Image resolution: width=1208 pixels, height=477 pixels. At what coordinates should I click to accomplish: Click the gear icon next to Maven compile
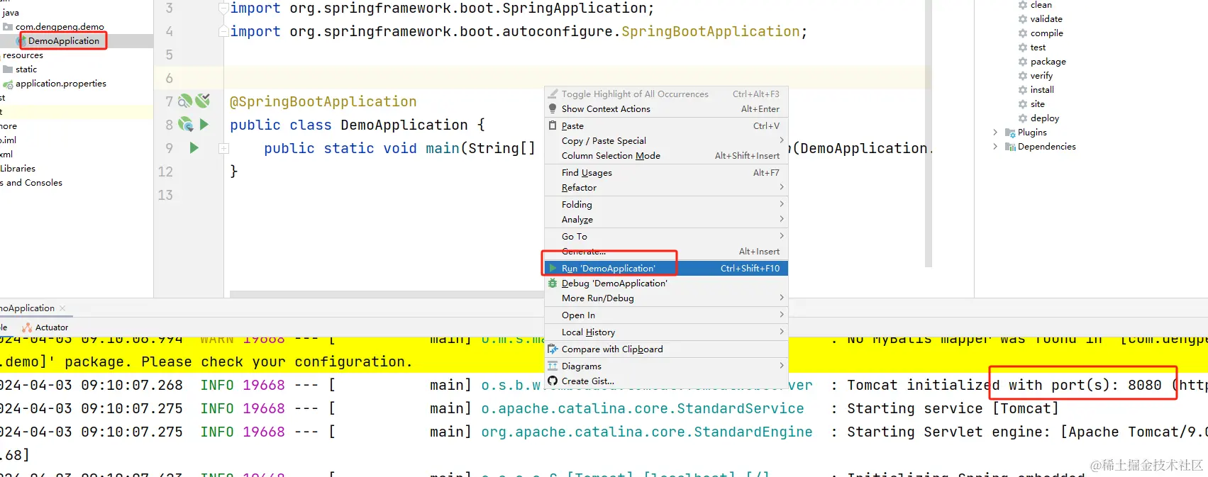(1023, 33)
